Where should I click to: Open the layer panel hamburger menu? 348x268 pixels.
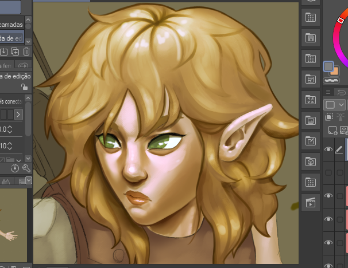pos(328,92)
